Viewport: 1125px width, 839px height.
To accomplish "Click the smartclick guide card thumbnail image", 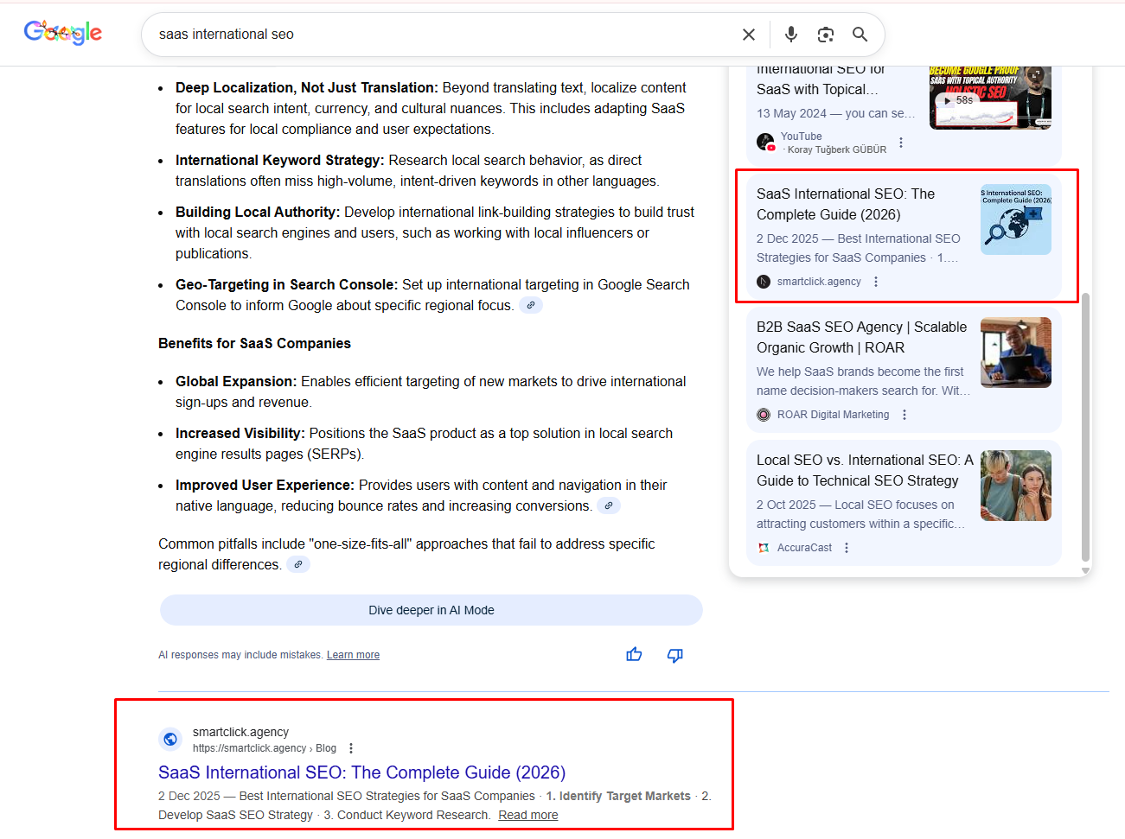I will tap(1016, 219).
